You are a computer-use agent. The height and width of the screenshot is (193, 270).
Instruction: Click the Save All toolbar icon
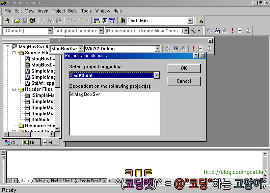point(32,21)
